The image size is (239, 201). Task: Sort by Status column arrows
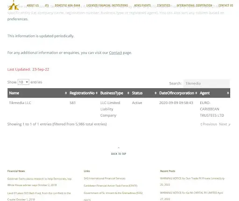(x=155, y=93)
